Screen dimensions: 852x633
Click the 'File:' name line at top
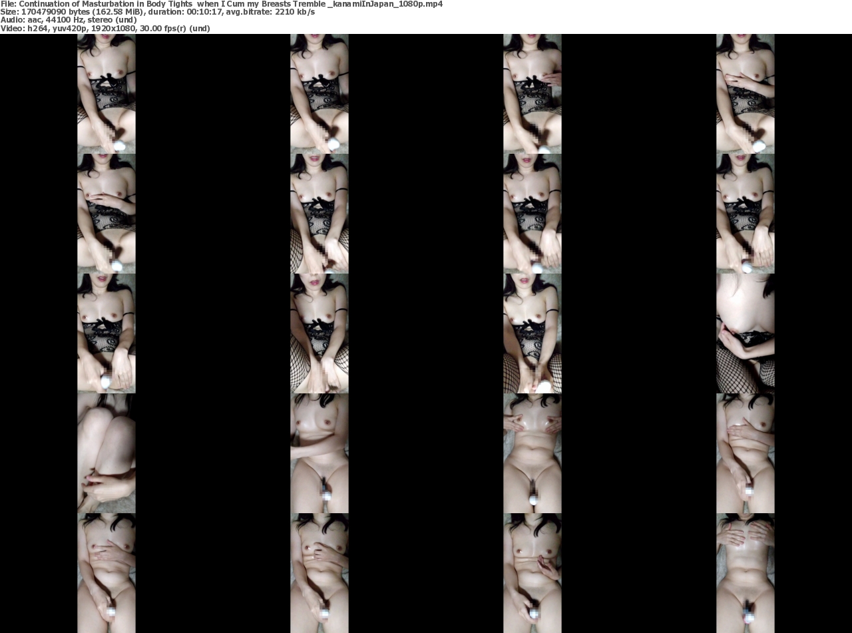click(x=222, y=4)
